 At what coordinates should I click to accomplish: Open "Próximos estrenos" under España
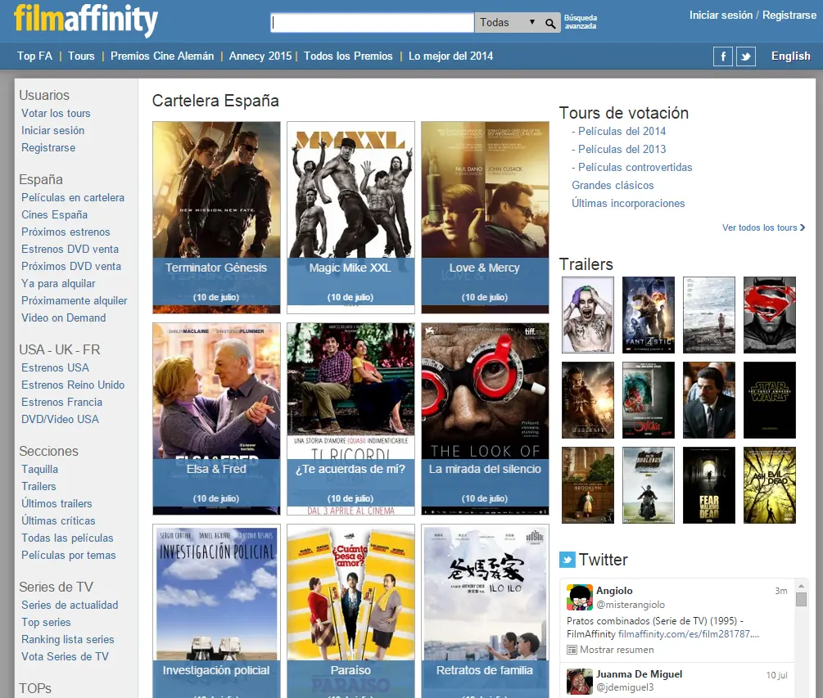[66, 232]
